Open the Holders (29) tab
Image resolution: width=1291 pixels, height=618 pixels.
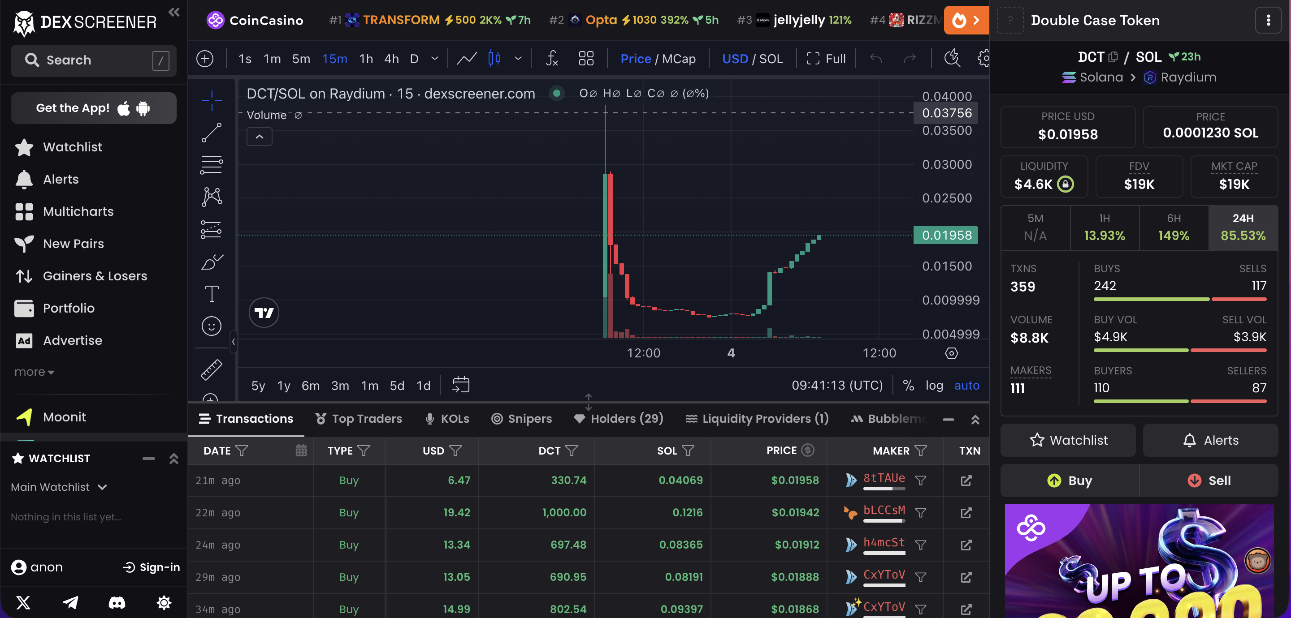coord(619,419)
